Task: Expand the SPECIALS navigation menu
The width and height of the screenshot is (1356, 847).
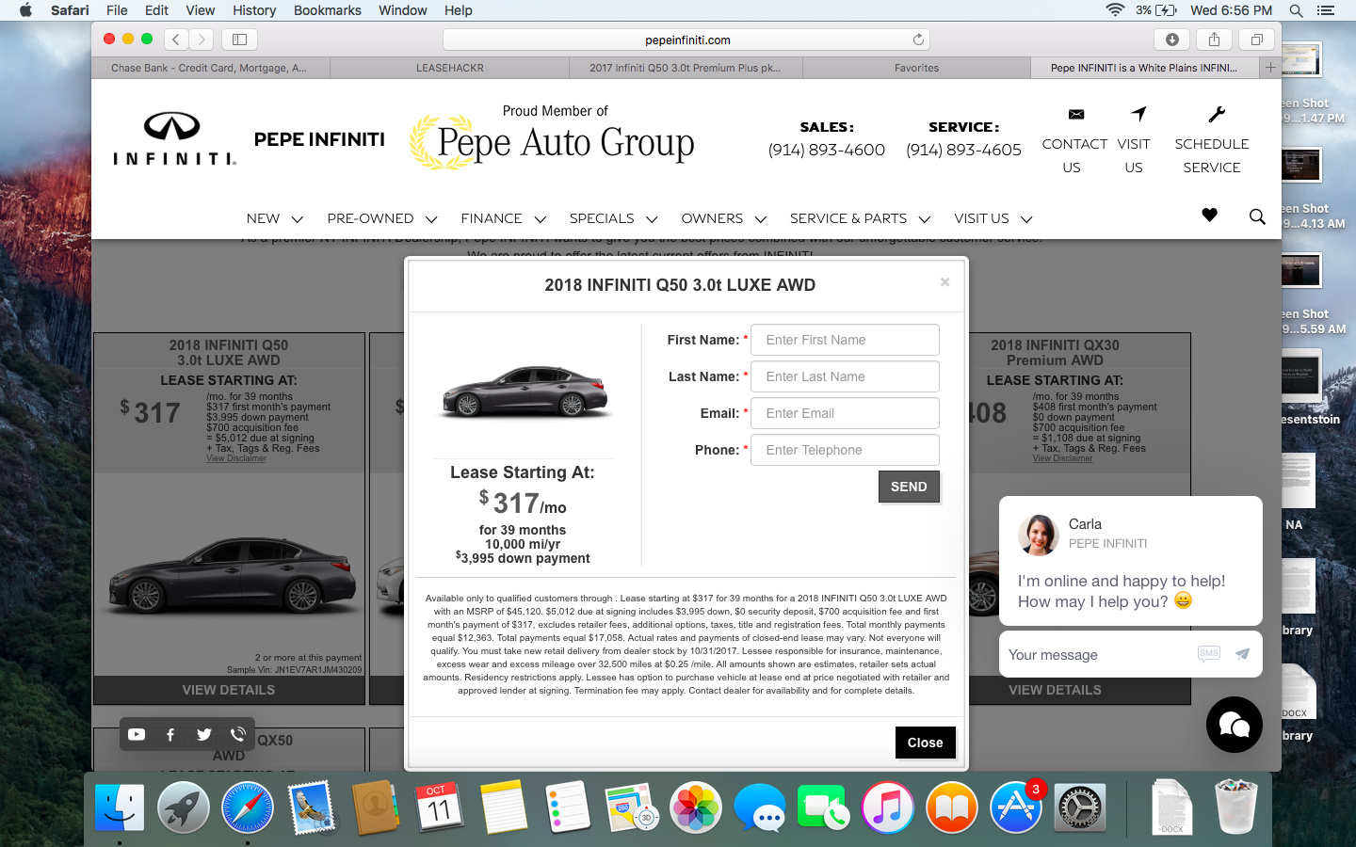Action: coord(614,218)
